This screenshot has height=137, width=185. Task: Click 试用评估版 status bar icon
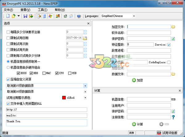point(159,133)
